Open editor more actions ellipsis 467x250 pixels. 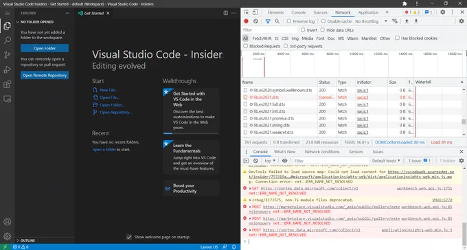233,13
